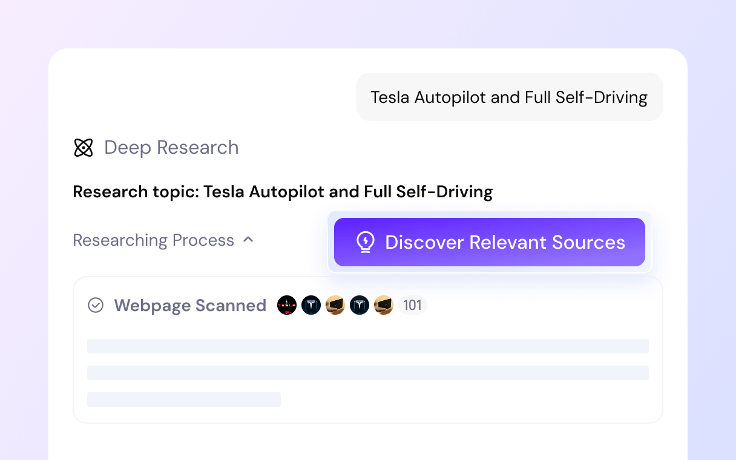Collapse Researching Process with the chevron arrow

click(248, 240)
